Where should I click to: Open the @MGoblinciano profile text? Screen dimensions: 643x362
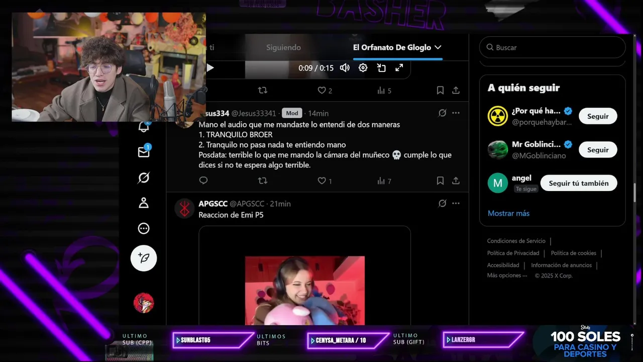pyautogui.click(x=539, y=156)
